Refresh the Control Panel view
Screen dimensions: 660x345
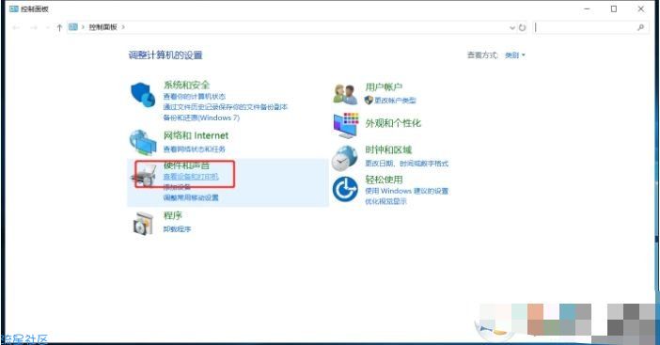coord(523,28)
